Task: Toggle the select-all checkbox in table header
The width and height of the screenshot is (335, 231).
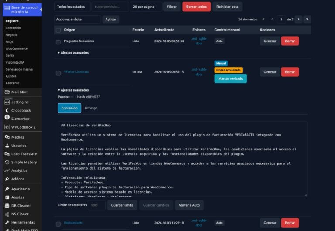Action: point(58,30)
